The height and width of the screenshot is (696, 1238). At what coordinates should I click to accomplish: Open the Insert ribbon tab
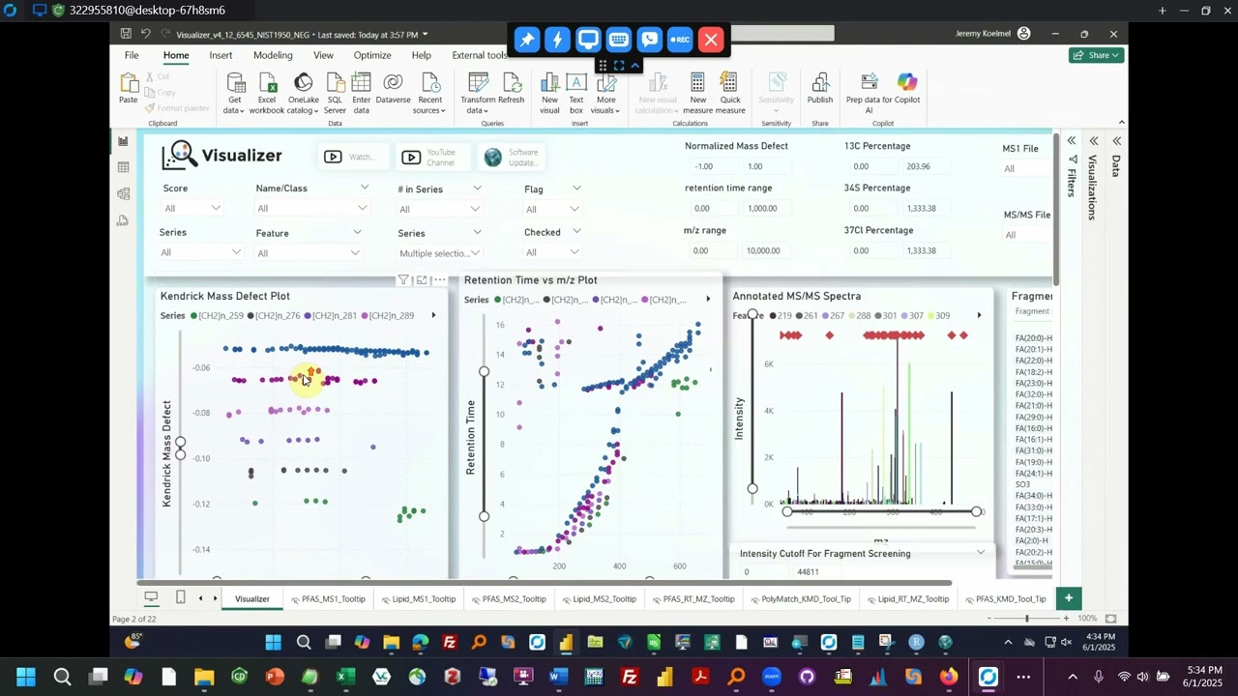(221, 55)
